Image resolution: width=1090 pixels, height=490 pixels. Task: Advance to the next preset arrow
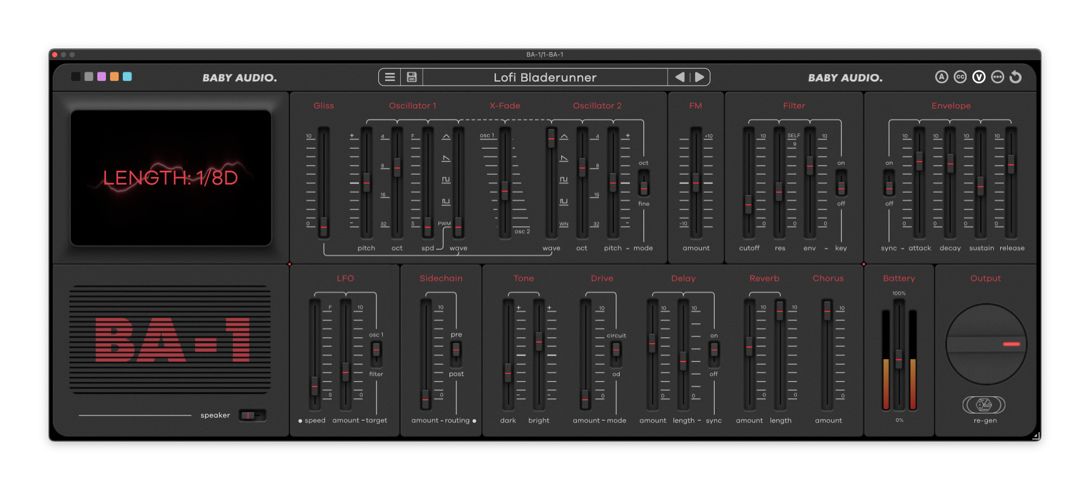[700, 77]
